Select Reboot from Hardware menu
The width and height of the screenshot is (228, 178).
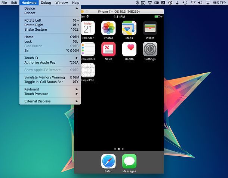click(50, 13)
